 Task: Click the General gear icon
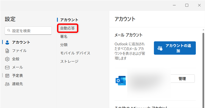[7, 59]
